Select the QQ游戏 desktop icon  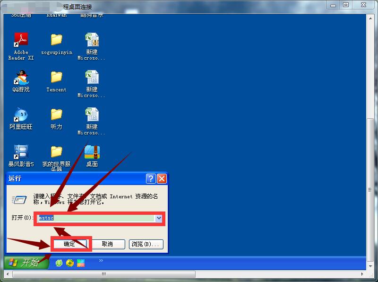[x=21, y=78]
